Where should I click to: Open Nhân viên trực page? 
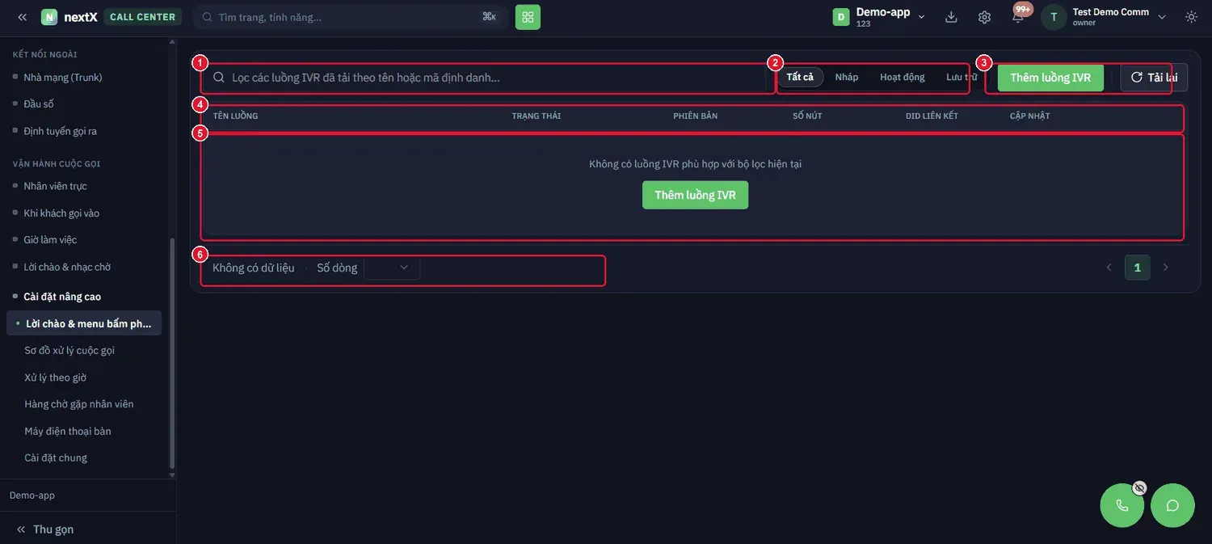56,186
